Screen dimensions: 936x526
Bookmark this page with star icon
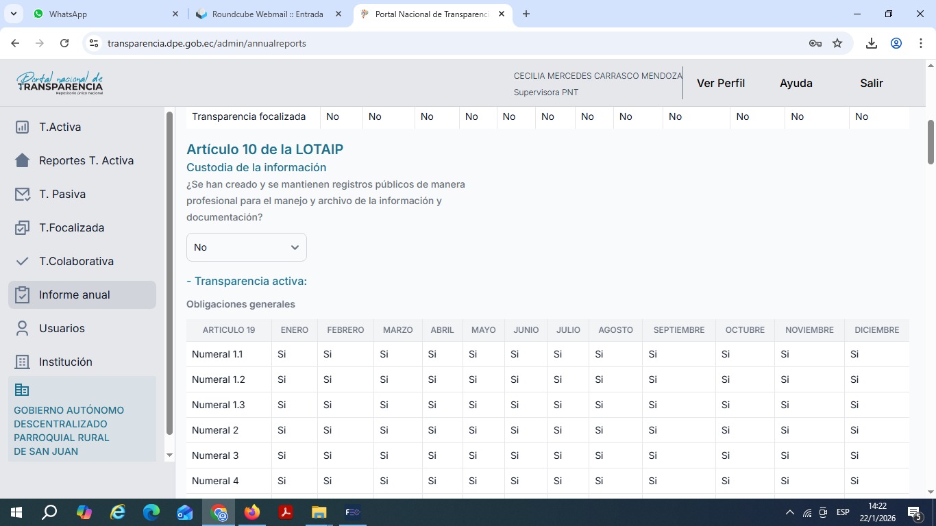[837, 43]
